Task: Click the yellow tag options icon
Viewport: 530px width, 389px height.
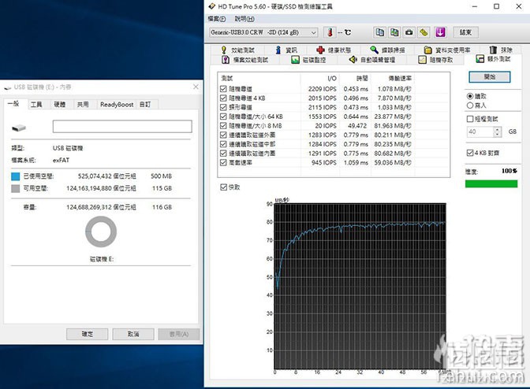Action: [424, 32]
